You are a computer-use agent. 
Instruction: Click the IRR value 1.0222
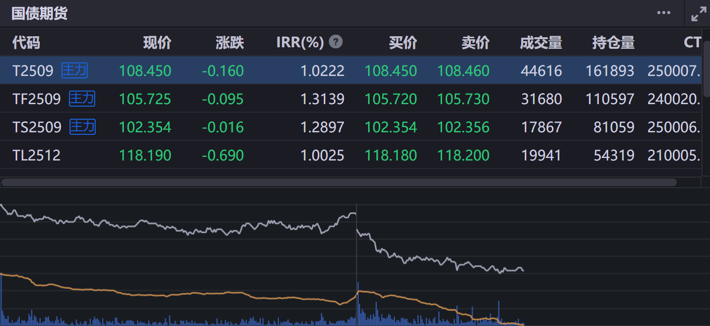322,71
